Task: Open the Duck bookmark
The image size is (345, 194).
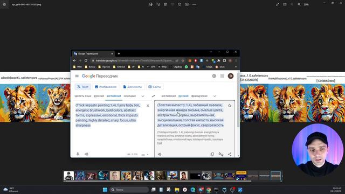Action: [220, 67]
